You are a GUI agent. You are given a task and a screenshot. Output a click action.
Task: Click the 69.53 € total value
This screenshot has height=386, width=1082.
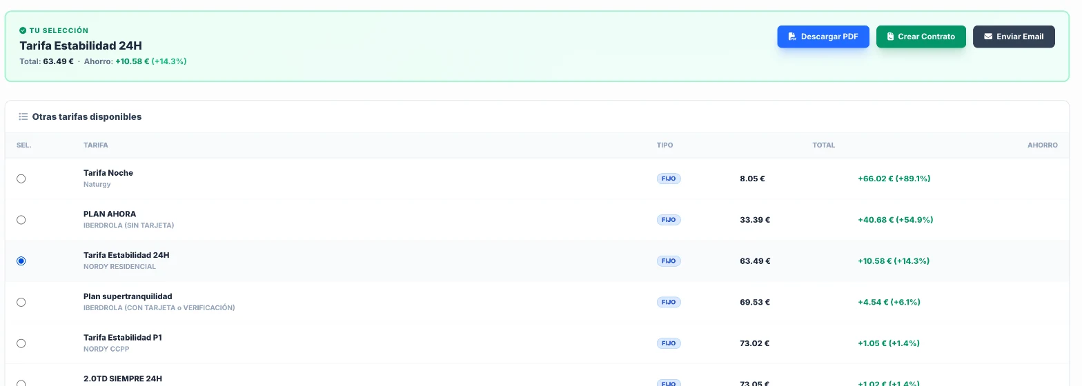coord(755,302)
